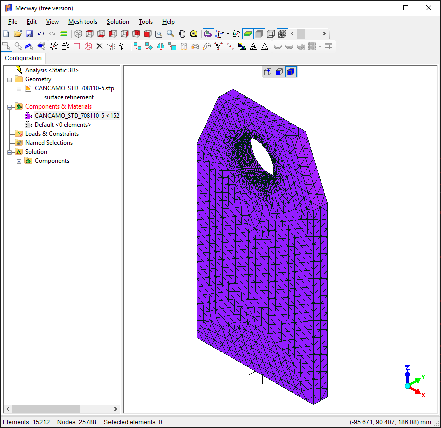Open the tape measure tool
The image size is (441, 428).
[194, 34]
